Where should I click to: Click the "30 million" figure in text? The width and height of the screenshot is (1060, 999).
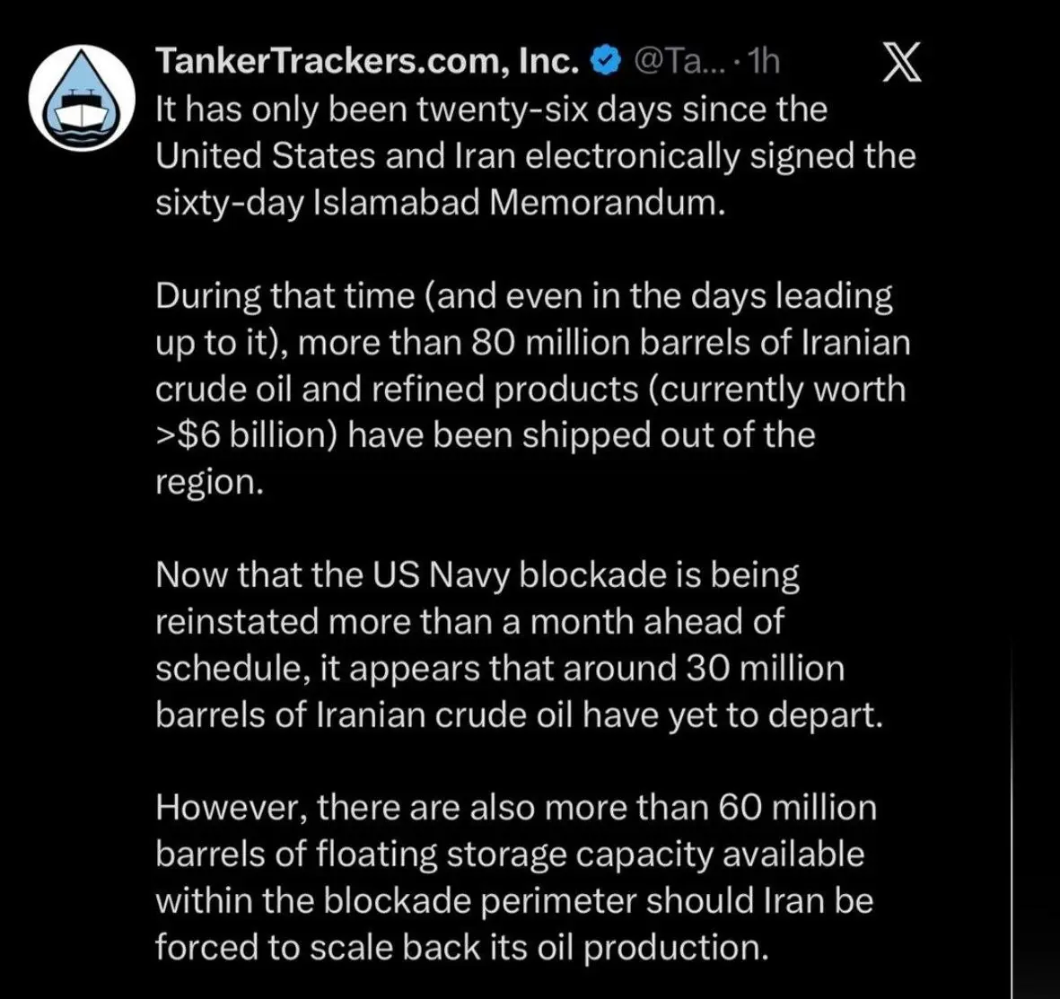tap(766, 669)
